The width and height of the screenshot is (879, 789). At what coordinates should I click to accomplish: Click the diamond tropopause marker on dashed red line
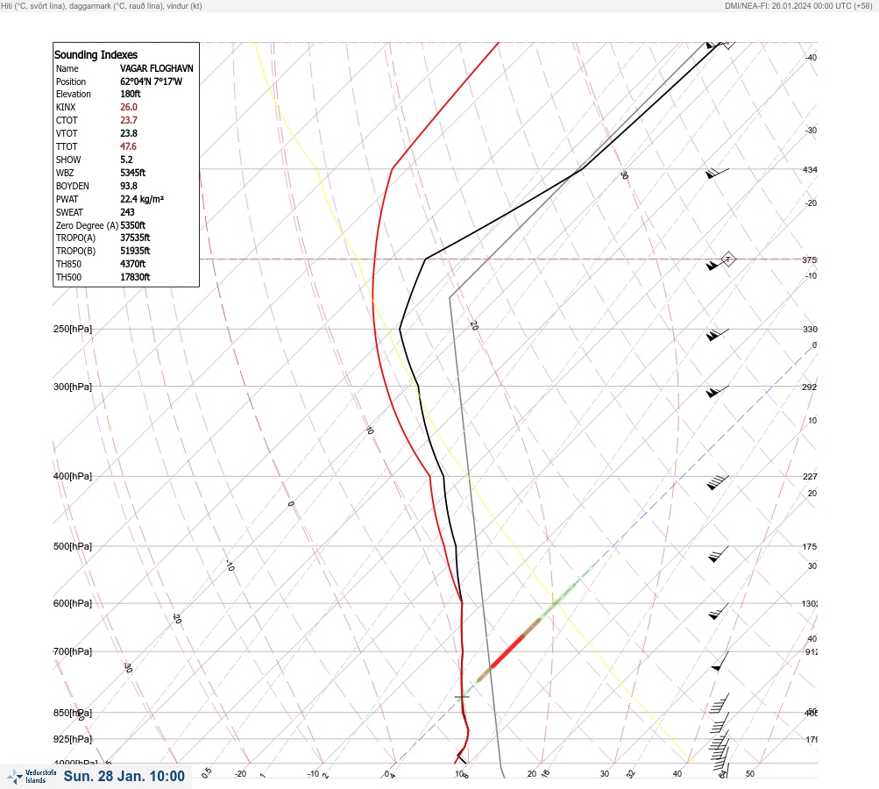(727, 259)
